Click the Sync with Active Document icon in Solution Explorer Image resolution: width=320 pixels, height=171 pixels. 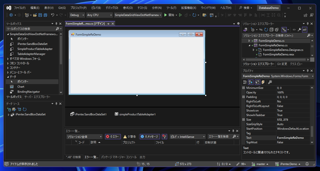click(x=261, y=30)
